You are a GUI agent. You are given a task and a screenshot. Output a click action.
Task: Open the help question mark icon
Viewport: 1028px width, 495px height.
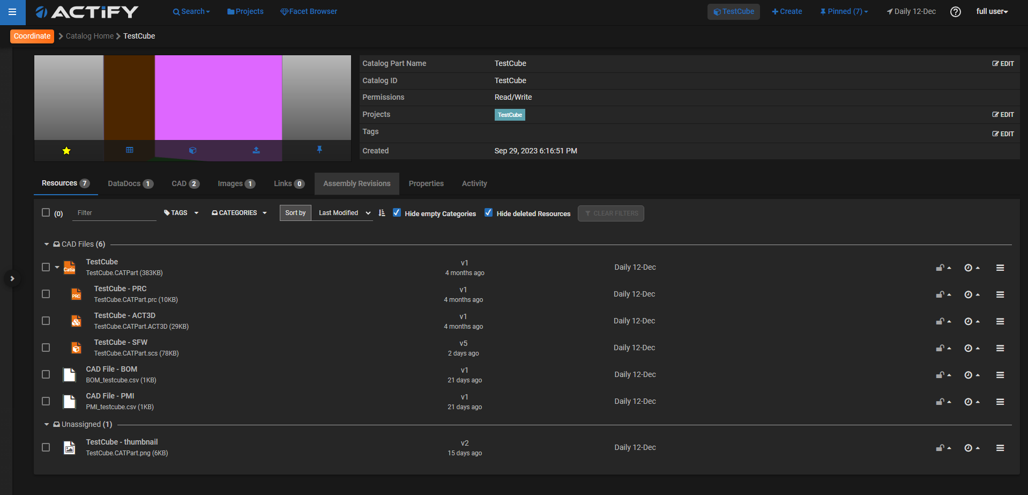955,12
